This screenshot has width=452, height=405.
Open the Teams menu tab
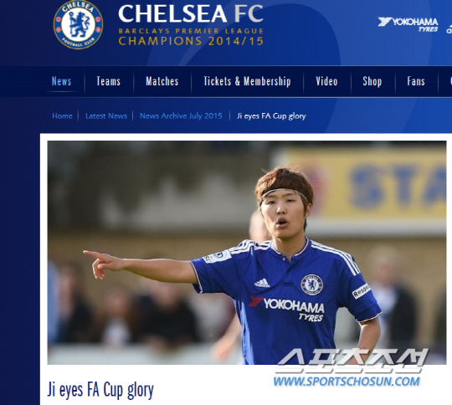coord(108,81)
